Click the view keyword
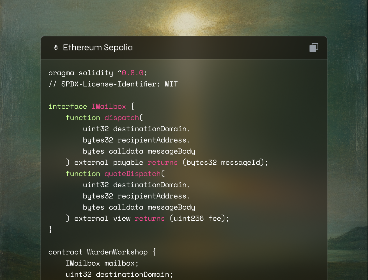The width and height of the screenshot is (368, 280). pyautogui.click(x=122, y=218)
